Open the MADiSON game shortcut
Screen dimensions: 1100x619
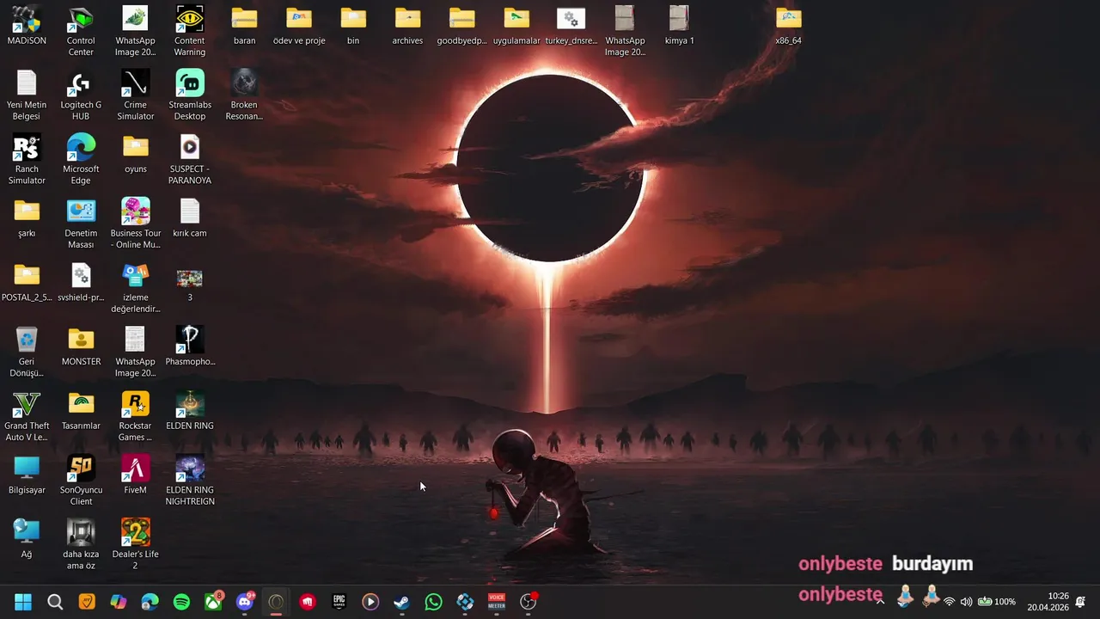coord(27,26)
